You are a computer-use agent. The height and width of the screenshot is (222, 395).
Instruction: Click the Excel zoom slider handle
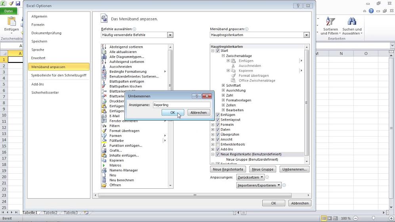tap(373, 218)
